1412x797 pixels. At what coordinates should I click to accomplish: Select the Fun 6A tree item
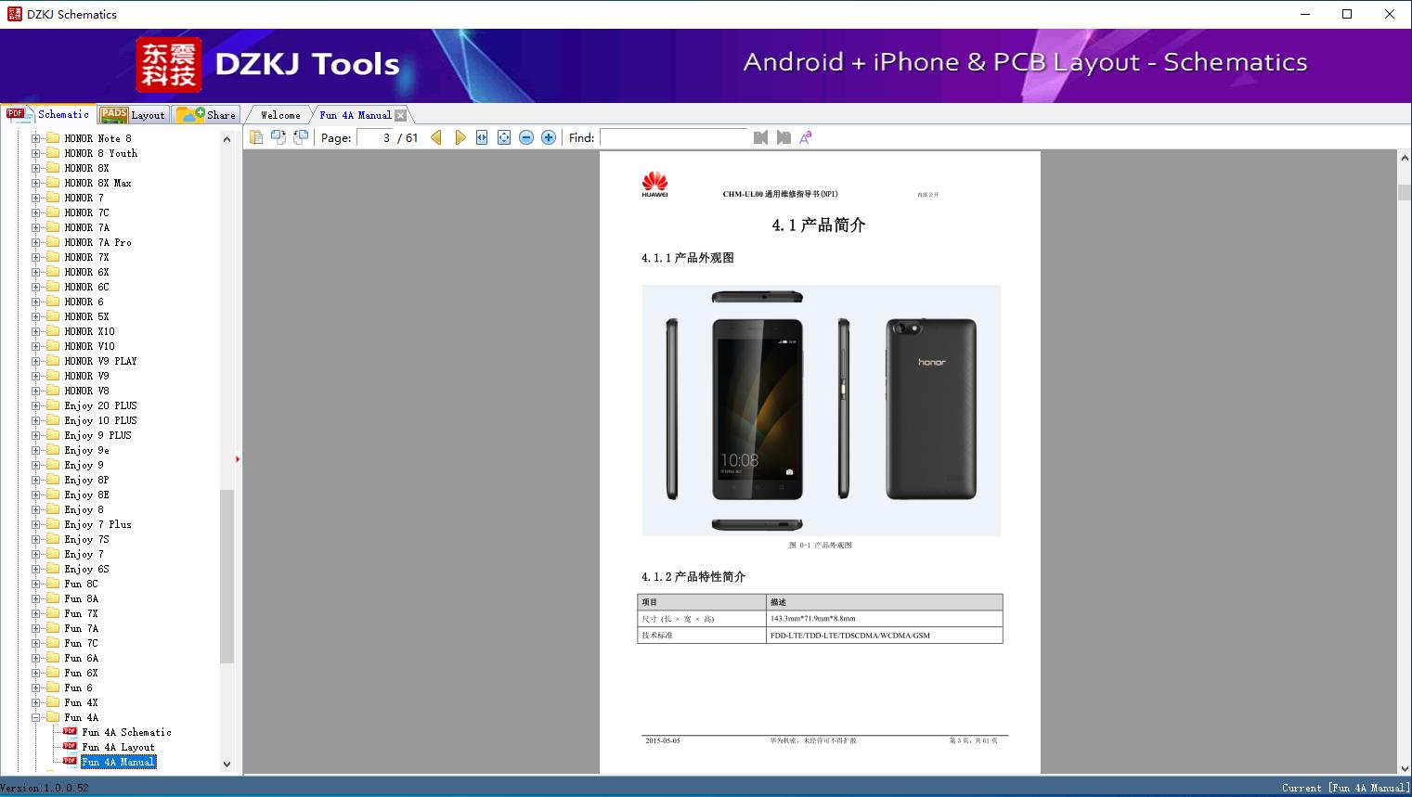(x=81, y=658)
